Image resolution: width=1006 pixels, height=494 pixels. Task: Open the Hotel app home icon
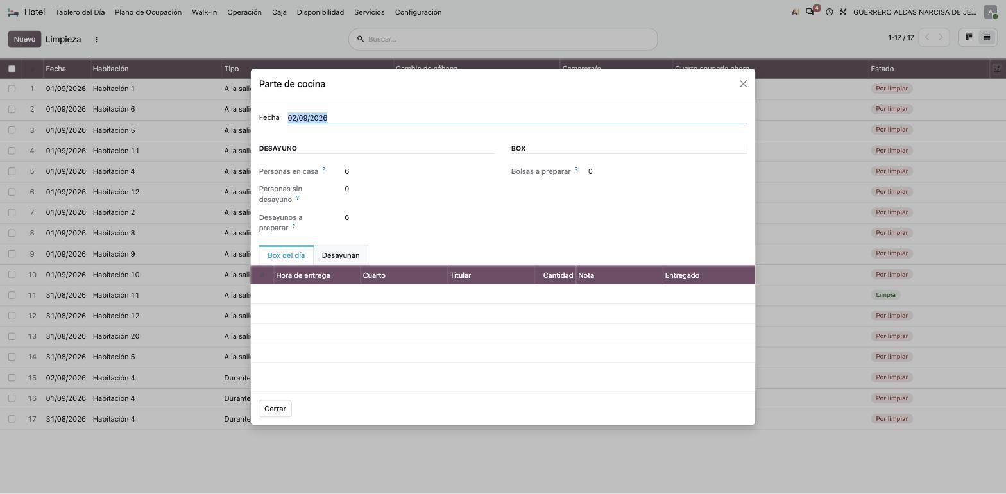(x=13, y=12)
